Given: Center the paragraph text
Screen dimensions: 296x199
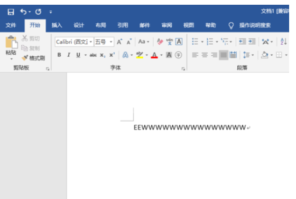Looking at the screenshot, I should coord(205,55).
